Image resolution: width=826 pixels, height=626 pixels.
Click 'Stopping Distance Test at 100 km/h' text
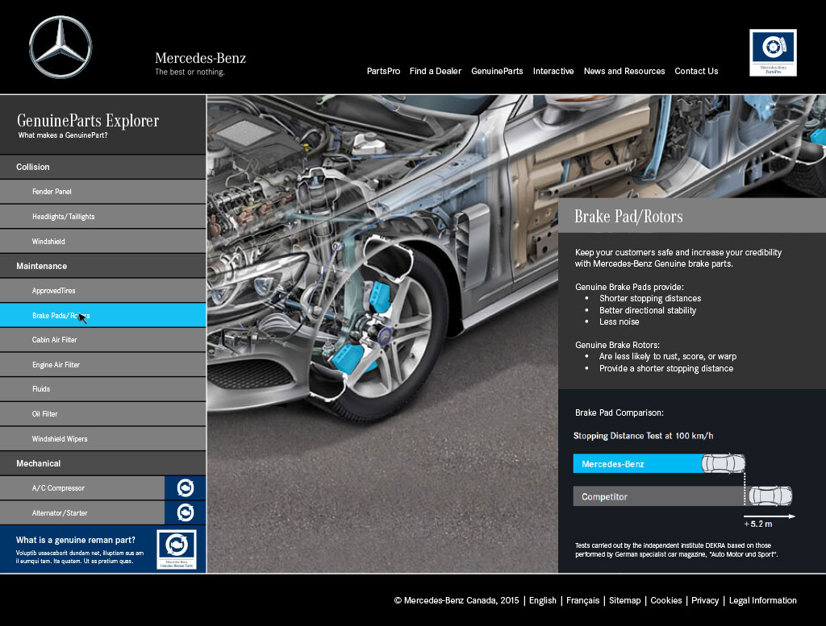[643, 436]
